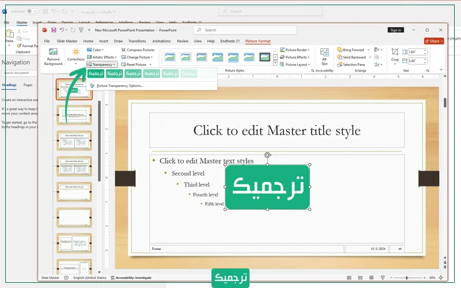The image size is (461, 288).
Task: Redo the action in PowerPoint
Action: 73,30
